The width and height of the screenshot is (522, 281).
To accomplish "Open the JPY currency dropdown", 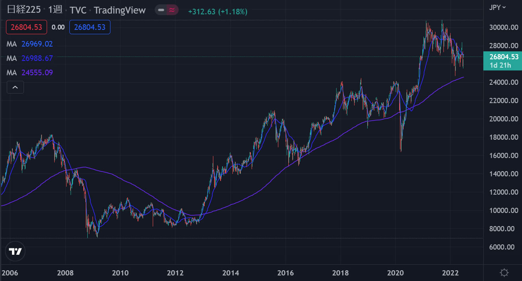I will click(497, 7).
